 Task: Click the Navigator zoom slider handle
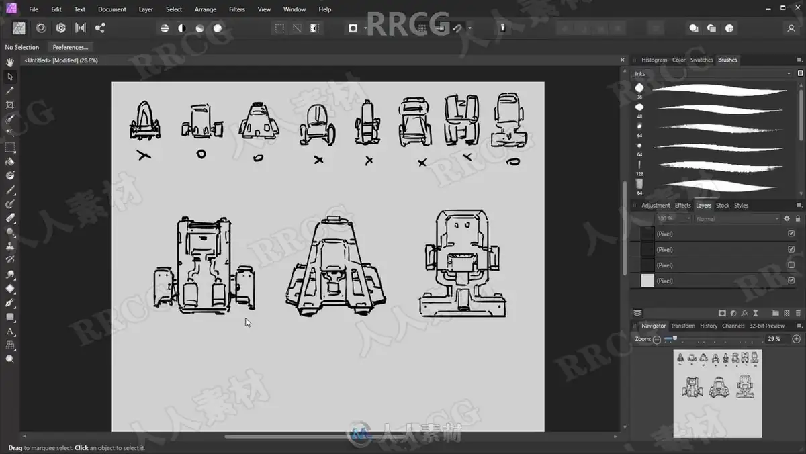tap(674, 338)
